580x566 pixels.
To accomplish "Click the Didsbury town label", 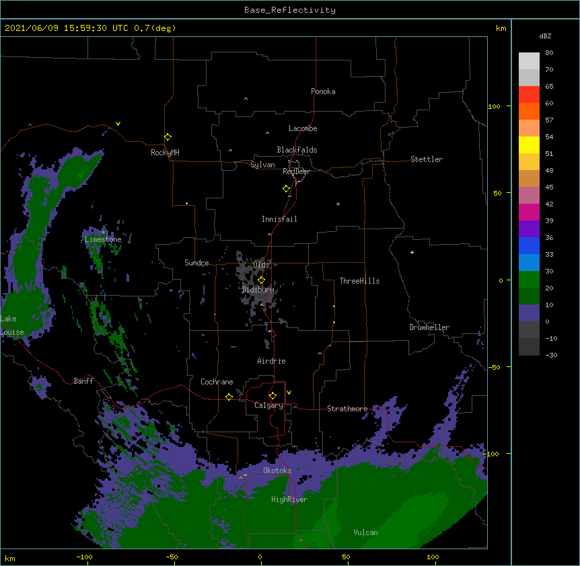I will click(258, 290).
